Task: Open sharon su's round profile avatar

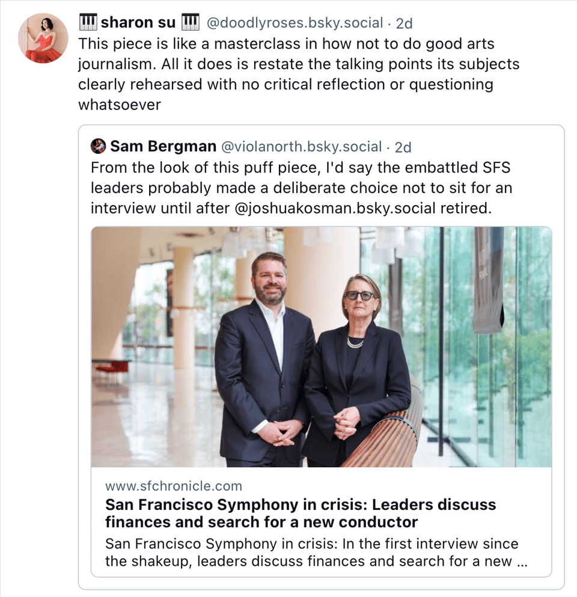Action: [43, 38]
